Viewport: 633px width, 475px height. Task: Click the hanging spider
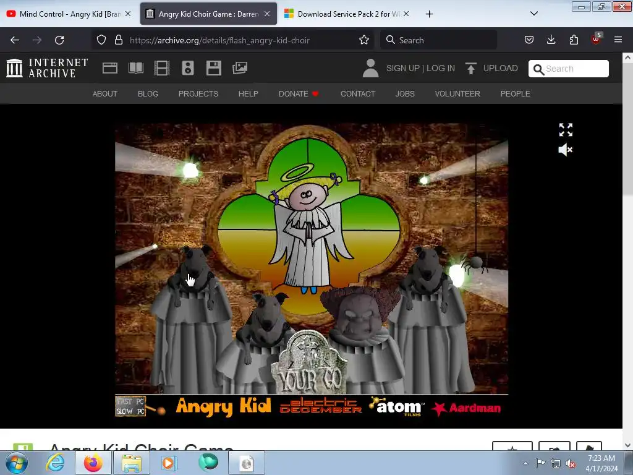pos(474,263)
